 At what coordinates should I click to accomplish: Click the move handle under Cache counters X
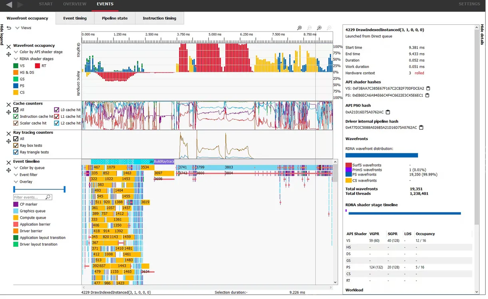click(9, 113)
